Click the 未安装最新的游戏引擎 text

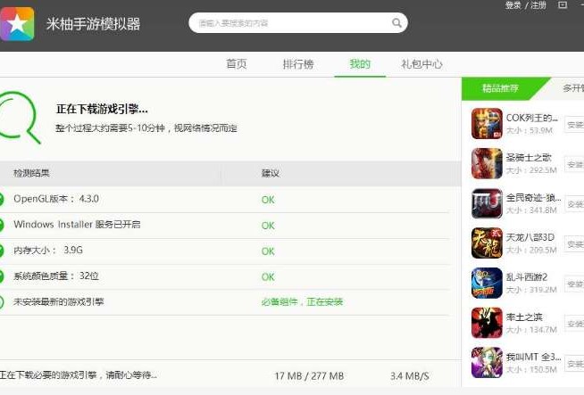point(58,301)
